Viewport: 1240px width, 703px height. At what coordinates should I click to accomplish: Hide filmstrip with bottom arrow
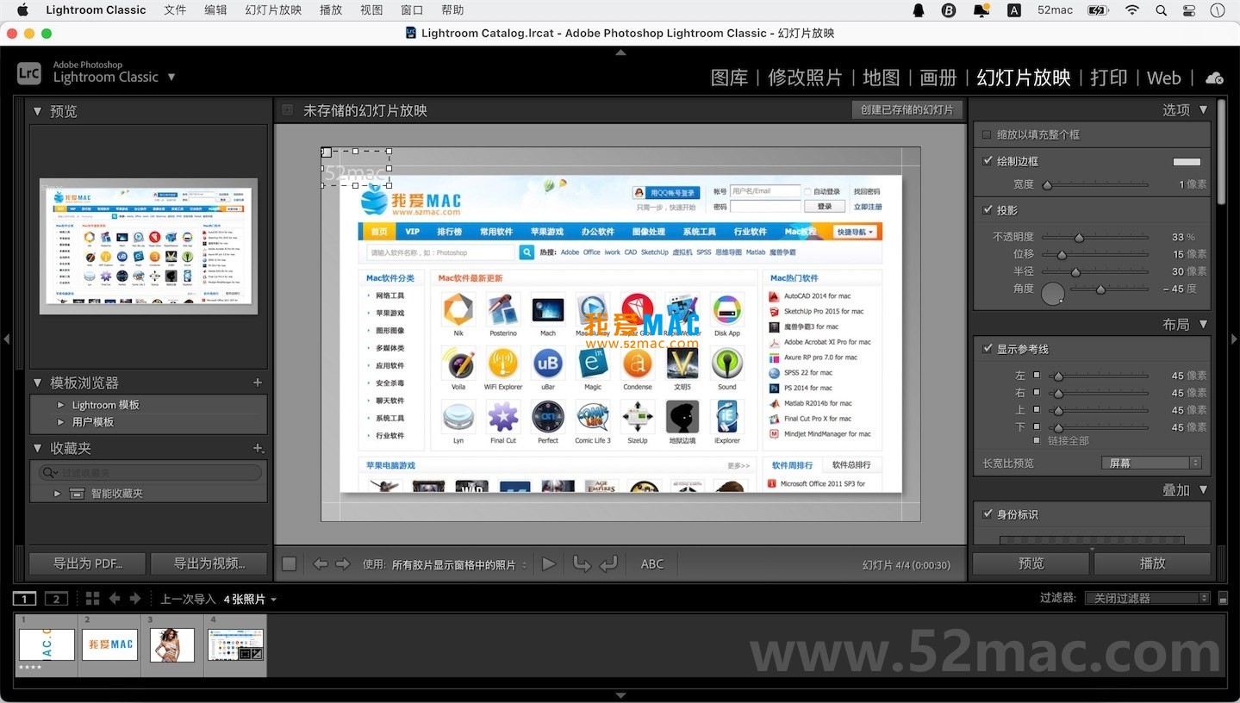(620, 695)
